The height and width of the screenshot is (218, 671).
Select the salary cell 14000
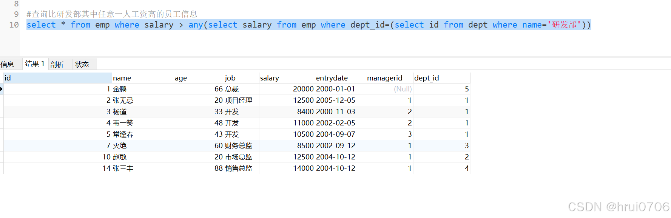tap(287, 169)
